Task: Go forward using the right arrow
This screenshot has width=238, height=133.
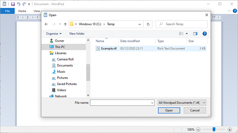Action: pyautogui.click(x=54, y=24)
